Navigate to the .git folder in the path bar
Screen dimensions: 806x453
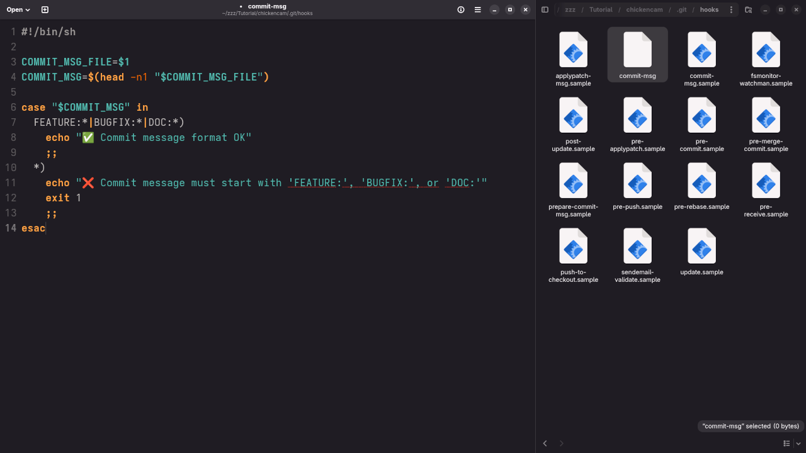[681, 9]
